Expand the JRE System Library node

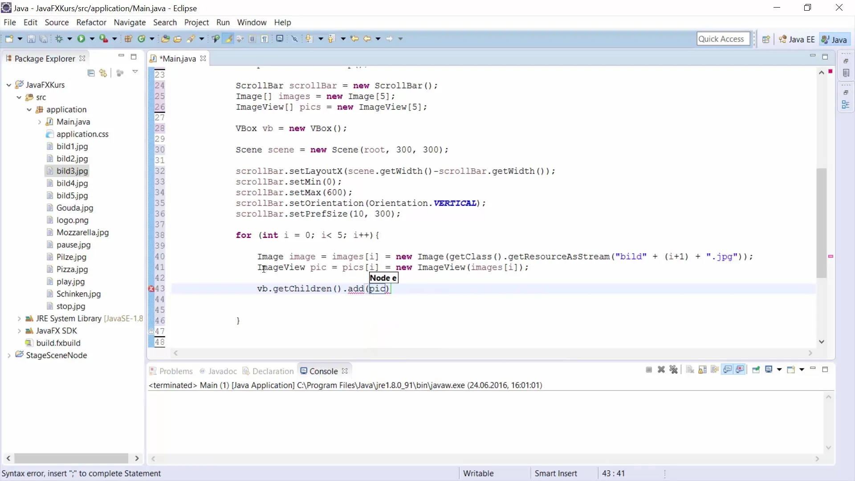click(x=19, y=318)
